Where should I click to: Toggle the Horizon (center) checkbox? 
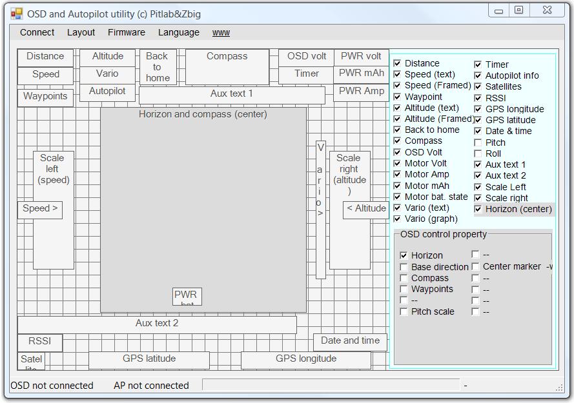click(478, 209)
